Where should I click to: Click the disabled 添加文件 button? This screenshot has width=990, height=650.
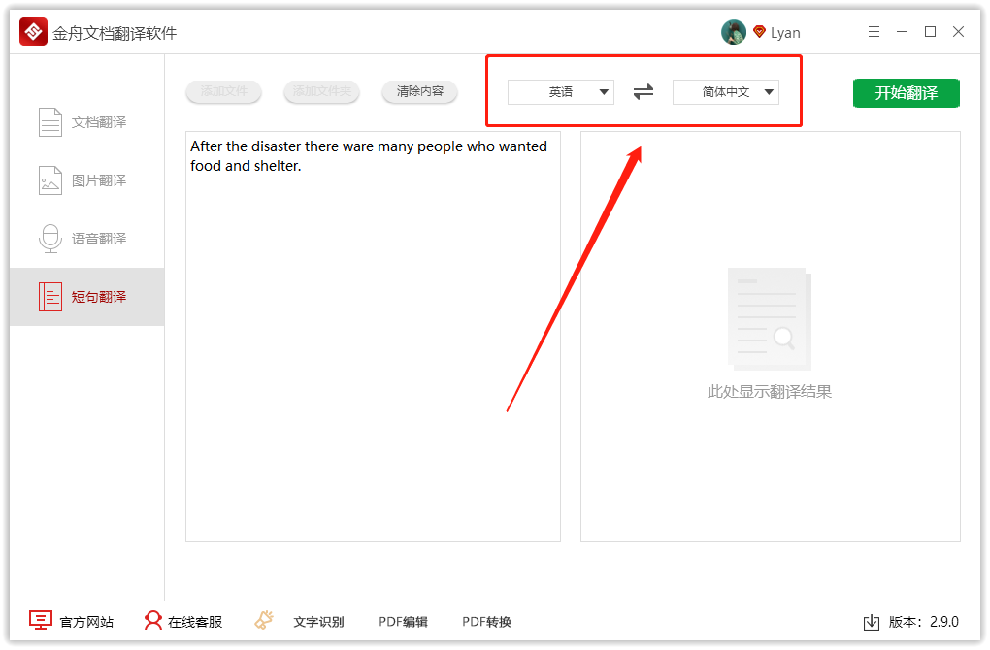tap(223, 91)
